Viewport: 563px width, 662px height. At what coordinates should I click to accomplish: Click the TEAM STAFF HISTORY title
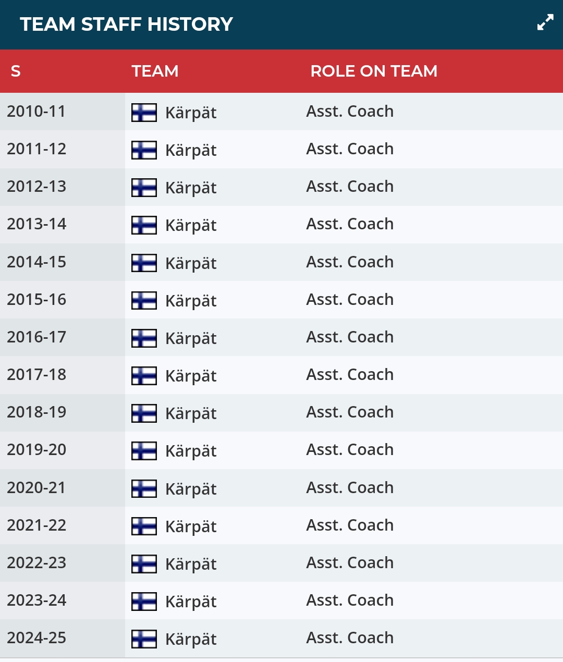pyautogui.click(x=126, y=24)
